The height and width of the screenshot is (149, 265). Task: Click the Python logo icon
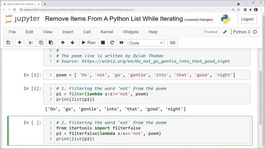coord(225,19)
